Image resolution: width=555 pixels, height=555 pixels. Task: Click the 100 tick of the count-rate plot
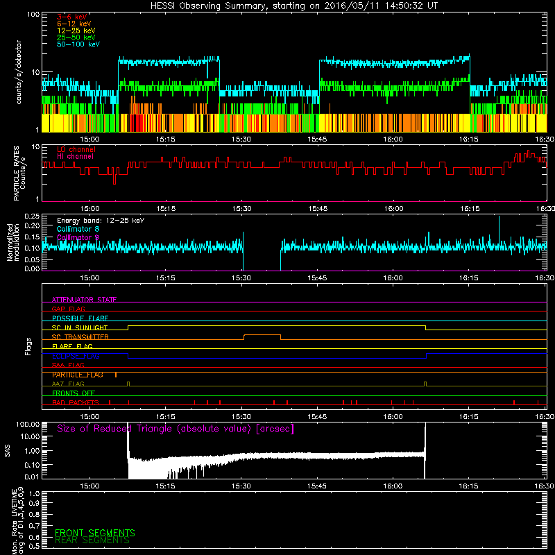point(33,15)
